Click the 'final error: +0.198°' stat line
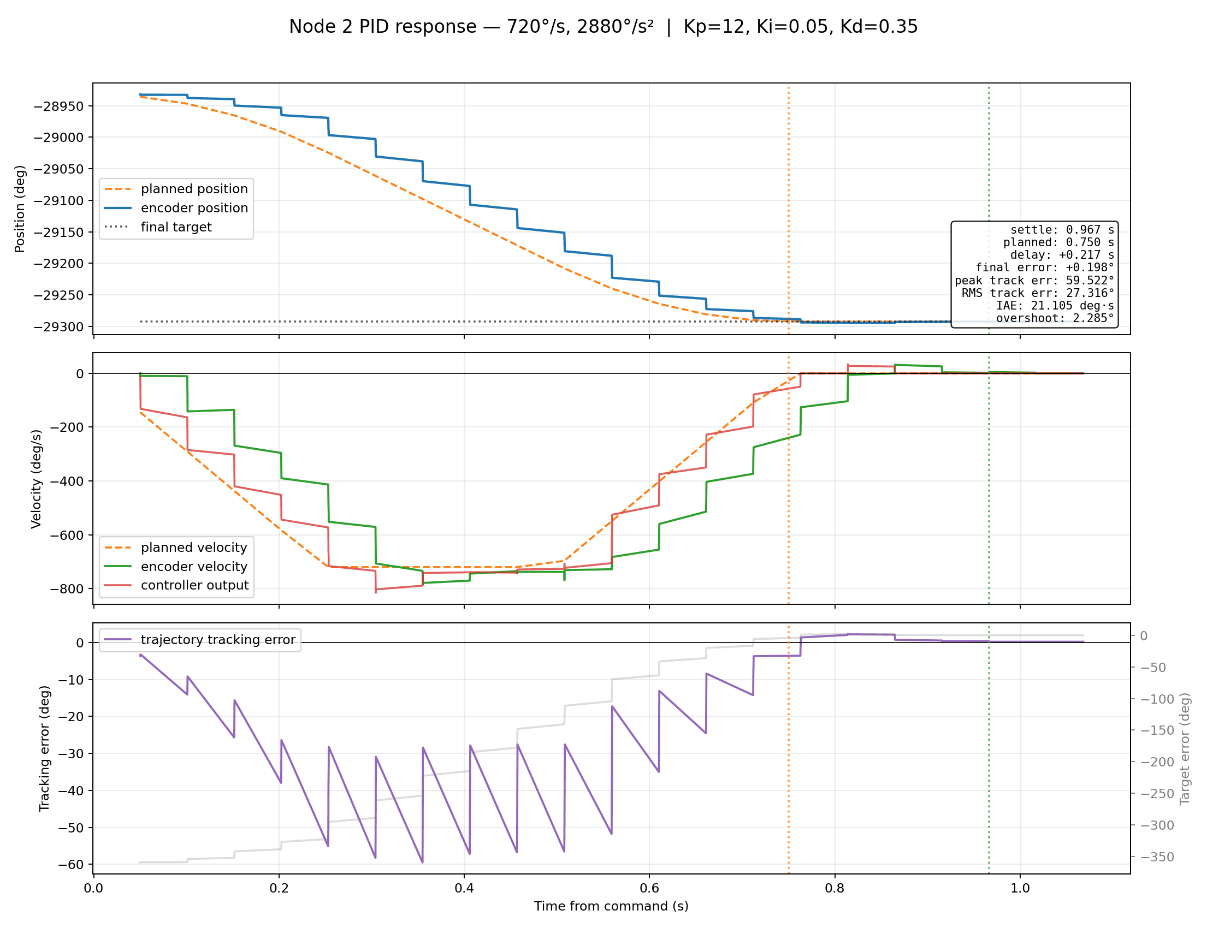The width and height of the screenshot is (1207, 928). 1045,268
